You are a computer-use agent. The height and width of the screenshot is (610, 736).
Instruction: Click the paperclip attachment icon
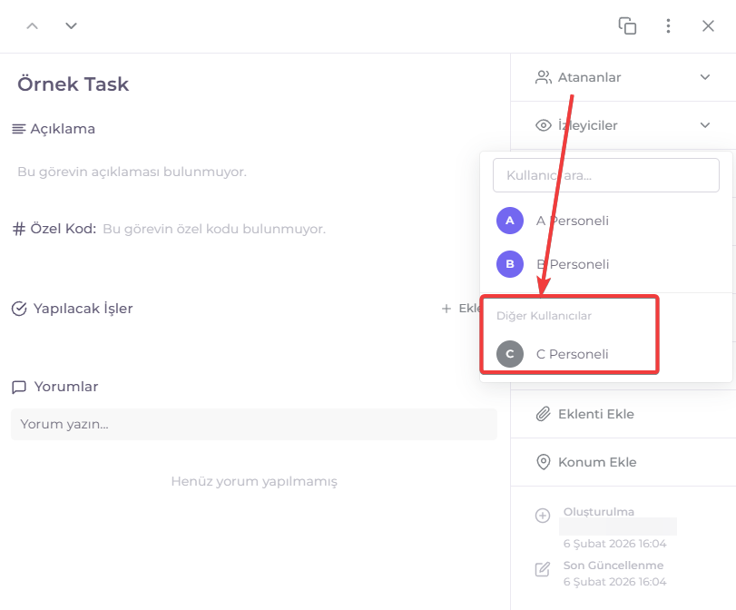tap(543, 414)
